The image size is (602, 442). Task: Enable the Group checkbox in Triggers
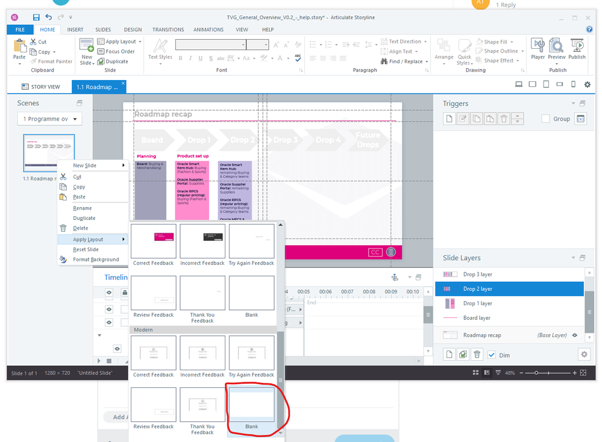(x=546, y=119)
